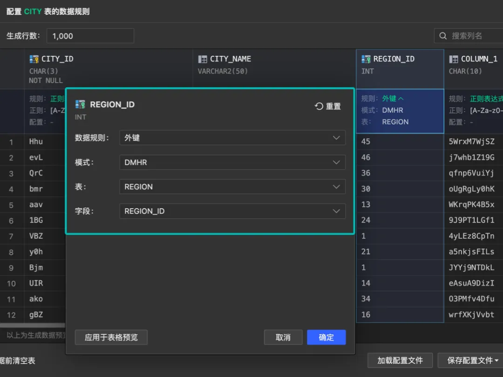Click the COLUMN_1 cell wrfXKjVvbt

click(x=471, y=315)
